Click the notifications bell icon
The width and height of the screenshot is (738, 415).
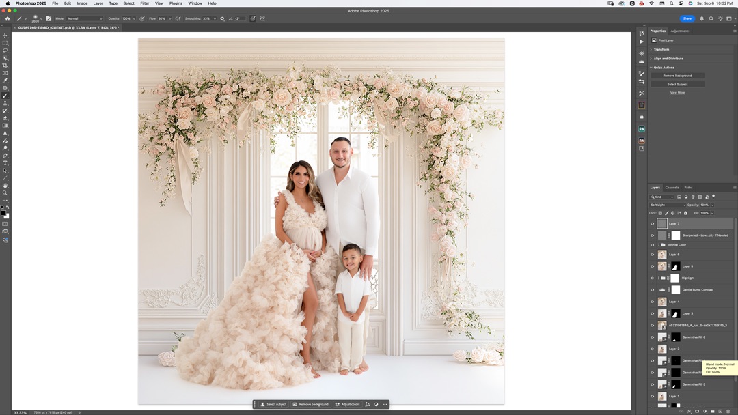point(702,19)
